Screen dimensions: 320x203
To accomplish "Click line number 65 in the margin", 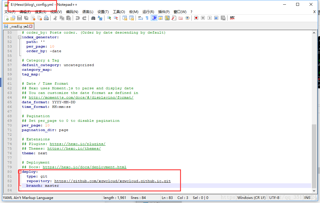I will click(10, 102).
